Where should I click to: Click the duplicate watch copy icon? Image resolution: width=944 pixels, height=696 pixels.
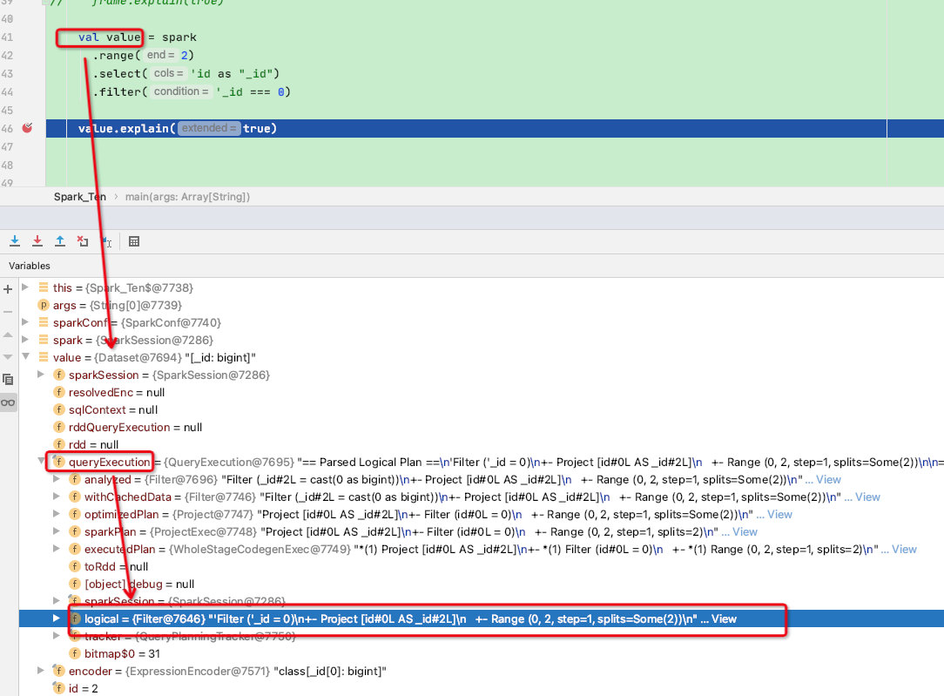[x=8, y=379]
